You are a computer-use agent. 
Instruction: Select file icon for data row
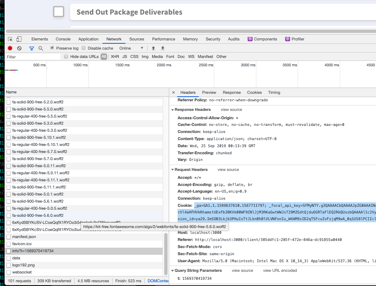coord(9,258)
